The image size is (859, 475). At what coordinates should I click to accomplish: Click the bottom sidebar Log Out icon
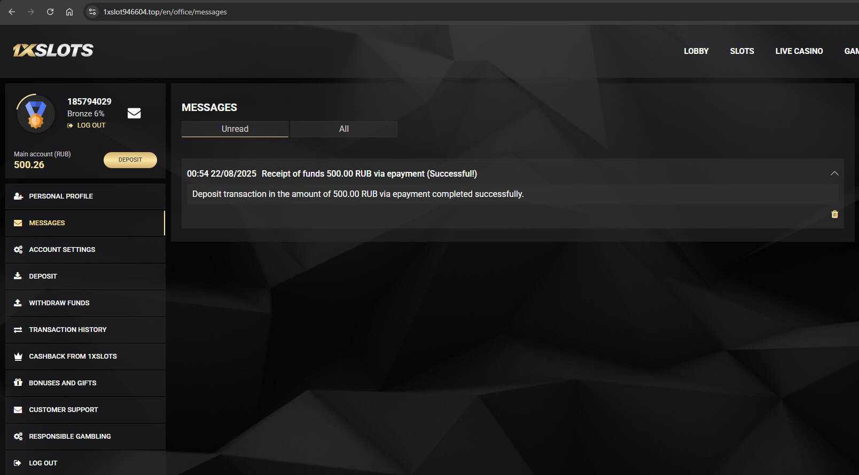coord(18,463)
